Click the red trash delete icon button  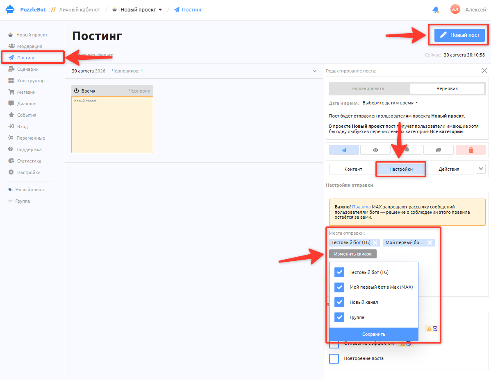pyautogui.click(x=471, y=150)
